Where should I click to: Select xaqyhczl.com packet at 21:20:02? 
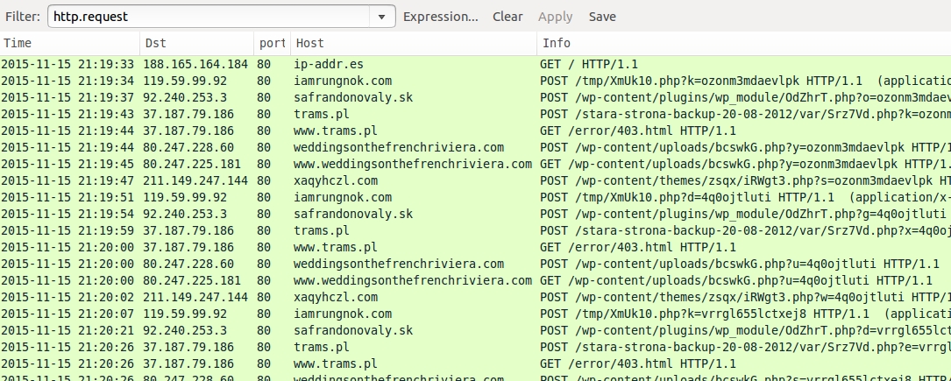[x=336, y=297]
